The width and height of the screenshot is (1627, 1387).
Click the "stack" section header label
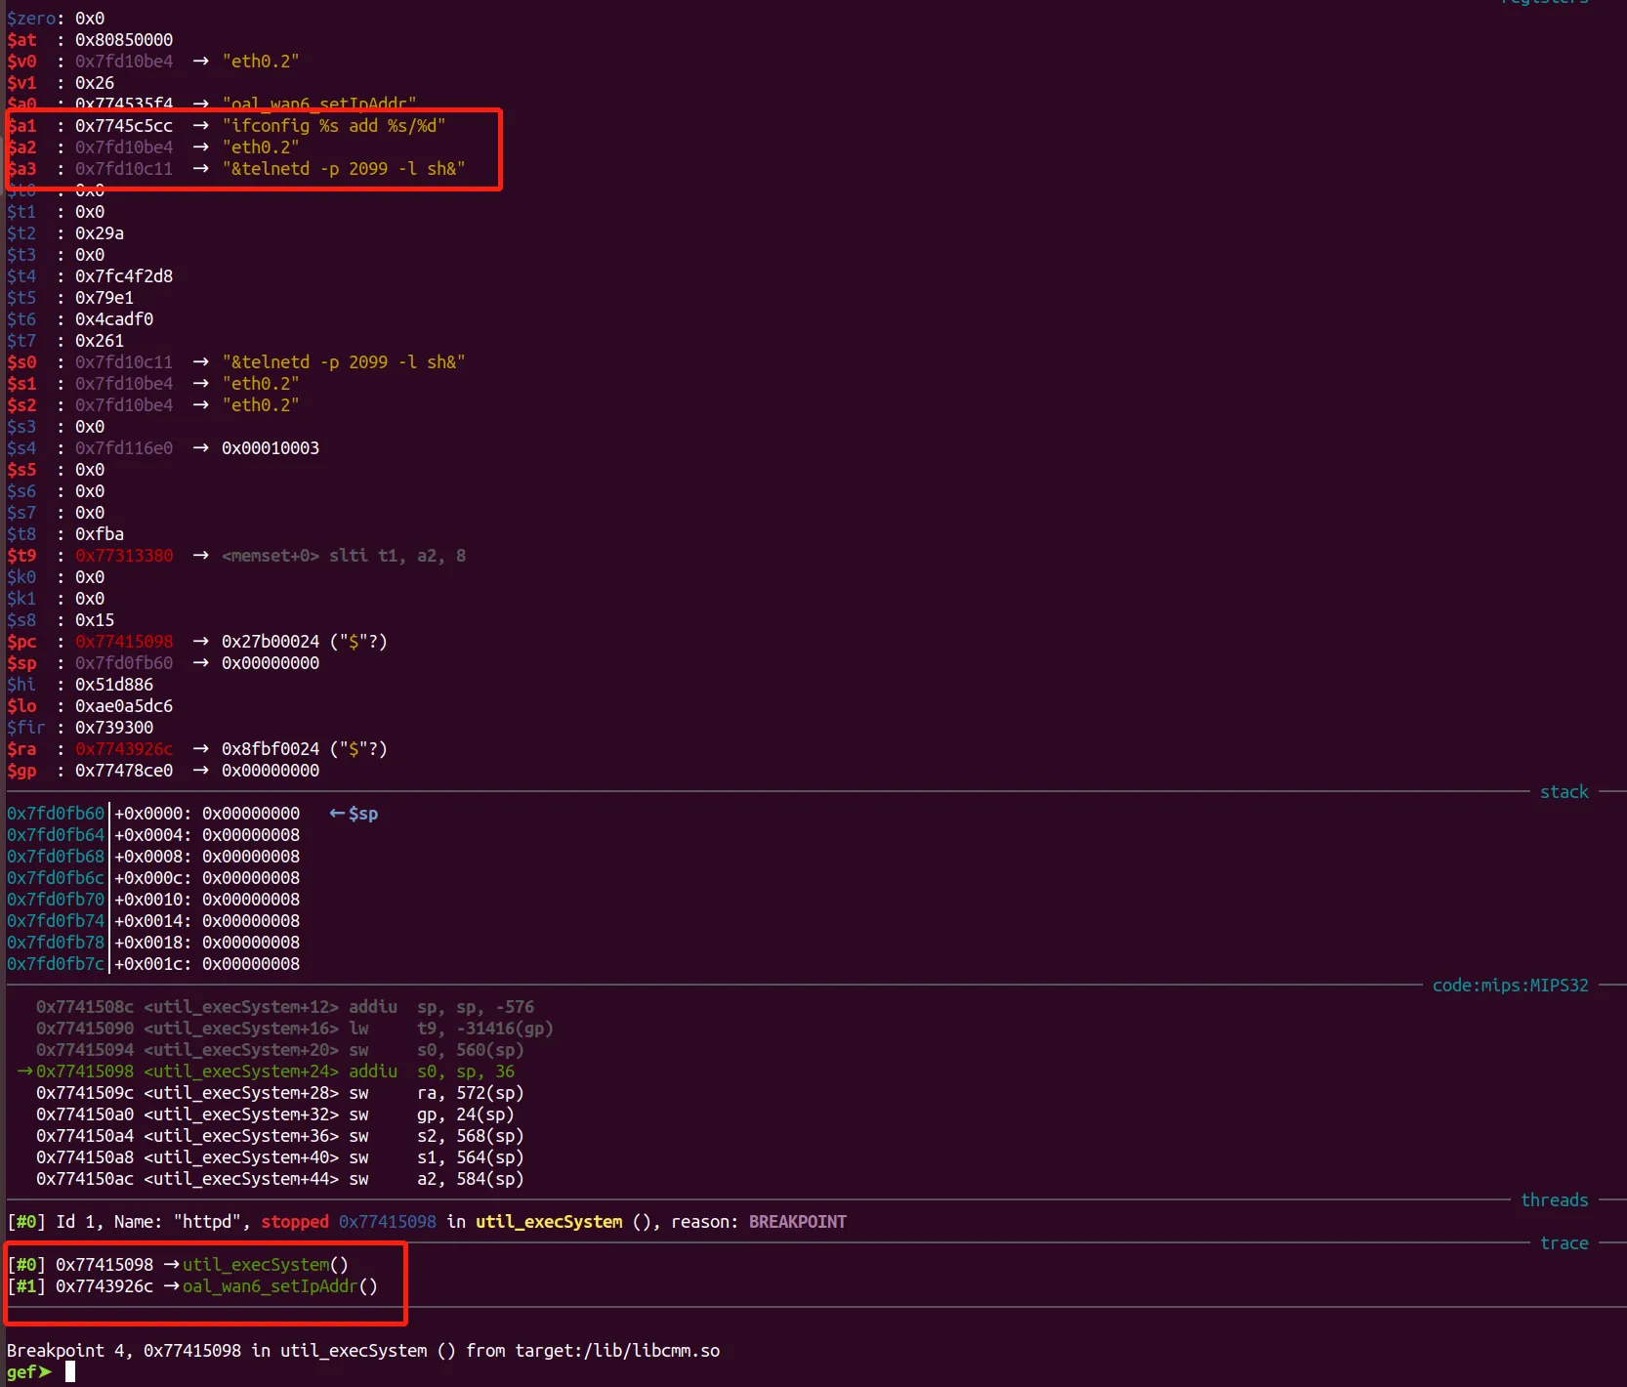click(x=1564, y=792)
